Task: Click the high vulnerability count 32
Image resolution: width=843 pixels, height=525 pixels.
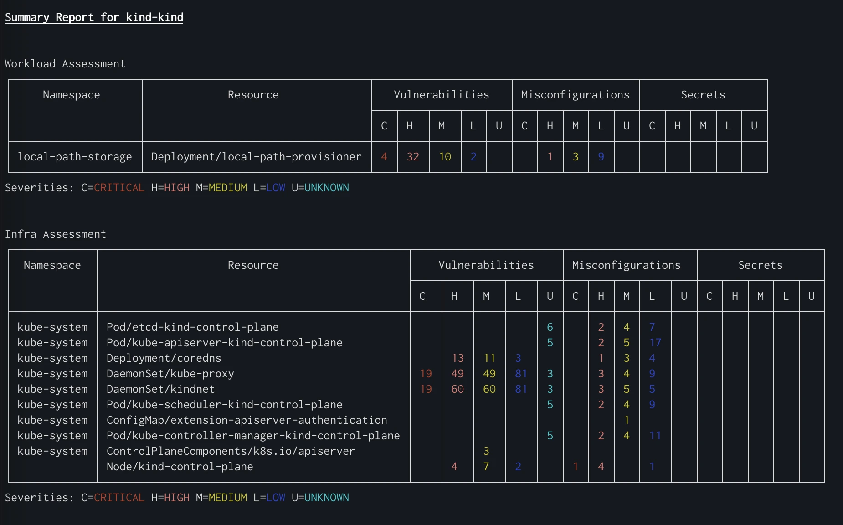Action: tap(413, 157)
